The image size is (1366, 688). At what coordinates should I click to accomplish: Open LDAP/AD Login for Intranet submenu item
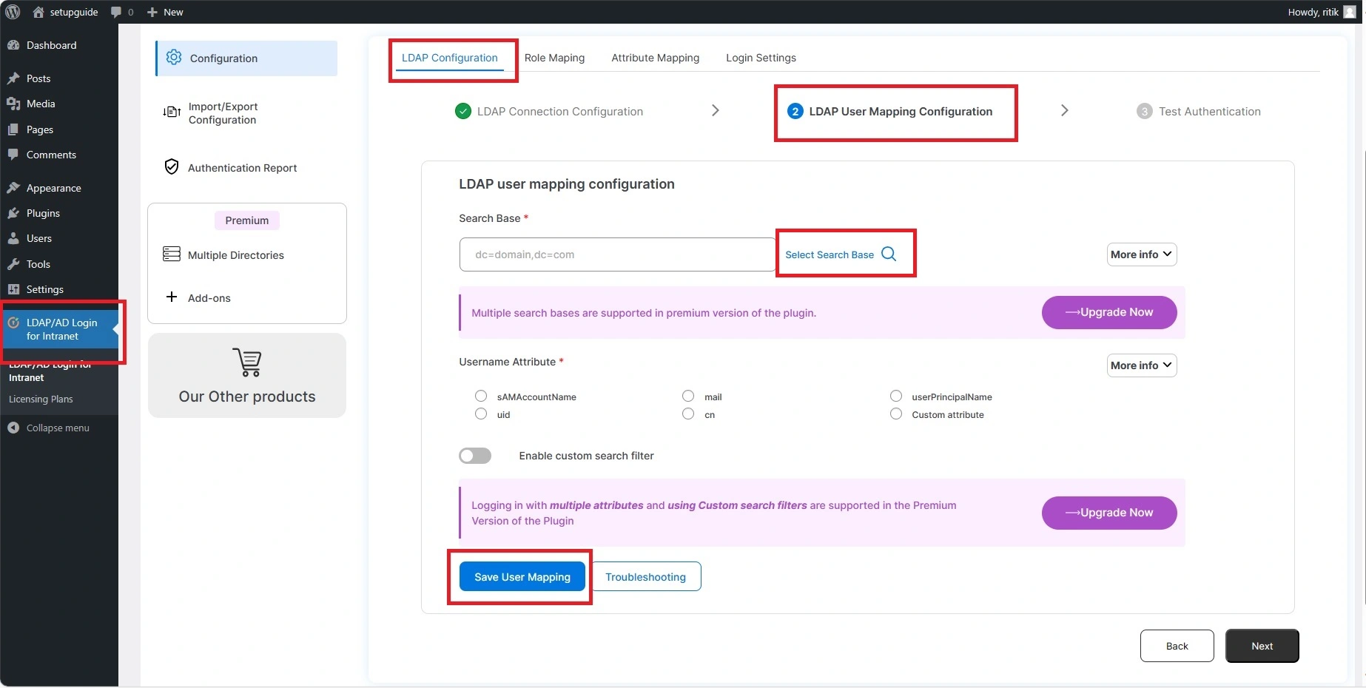click(50, 371)
